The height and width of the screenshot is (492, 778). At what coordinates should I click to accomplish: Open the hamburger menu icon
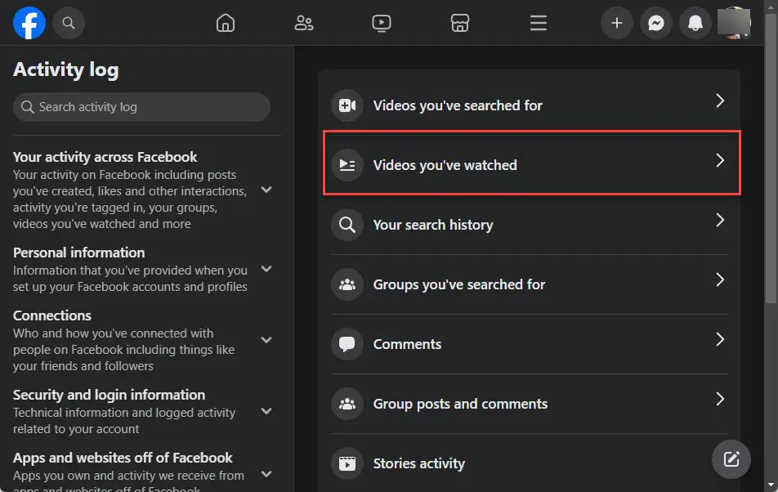tap(539, 23)
